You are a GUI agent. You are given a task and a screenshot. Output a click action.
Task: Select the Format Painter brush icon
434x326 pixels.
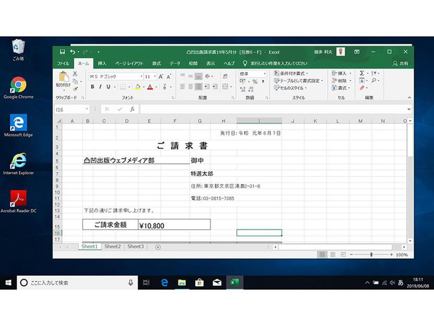pos(75,88)
